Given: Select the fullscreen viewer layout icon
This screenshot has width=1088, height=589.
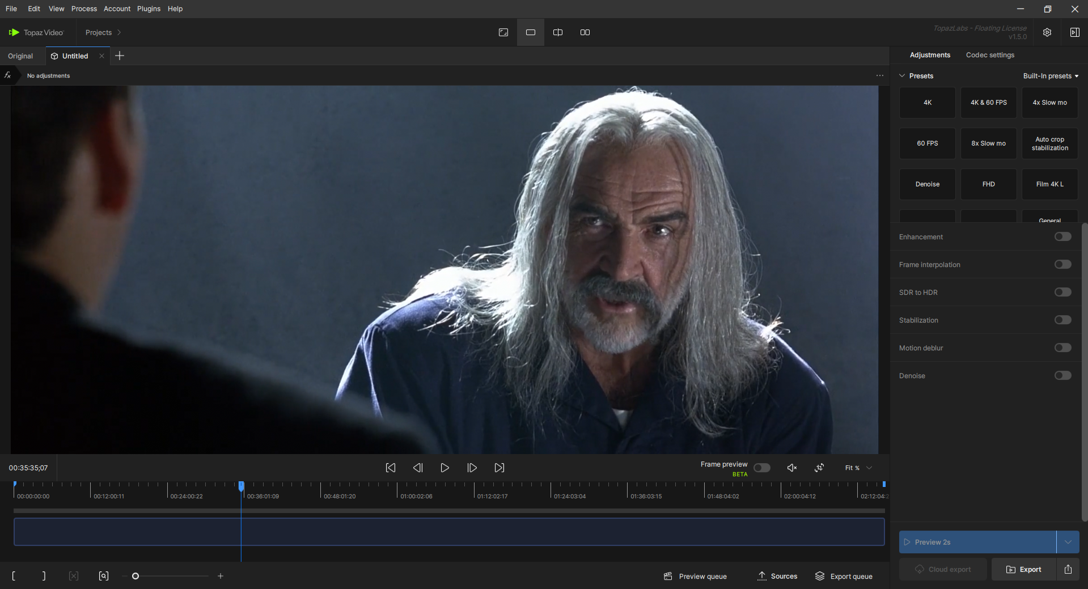Looking at the screenshot, I should click(503, 32).
